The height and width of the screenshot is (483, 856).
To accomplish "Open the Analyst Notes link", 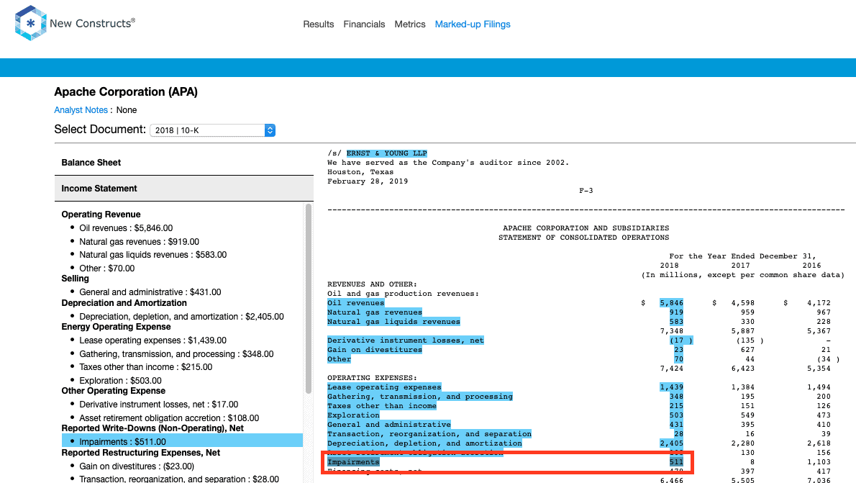I will pyautogui.click(x=81, y=110).
